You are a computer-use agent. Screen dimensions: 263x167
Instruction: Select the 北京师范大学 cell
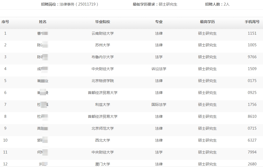(103, 128)
